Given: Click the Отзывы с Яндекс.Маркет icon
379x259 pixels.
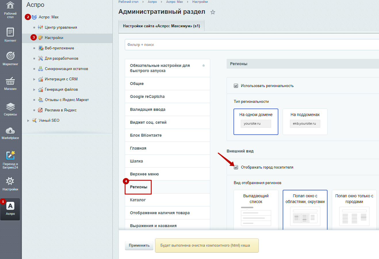Looking at the screenshot, I should 41,100.
